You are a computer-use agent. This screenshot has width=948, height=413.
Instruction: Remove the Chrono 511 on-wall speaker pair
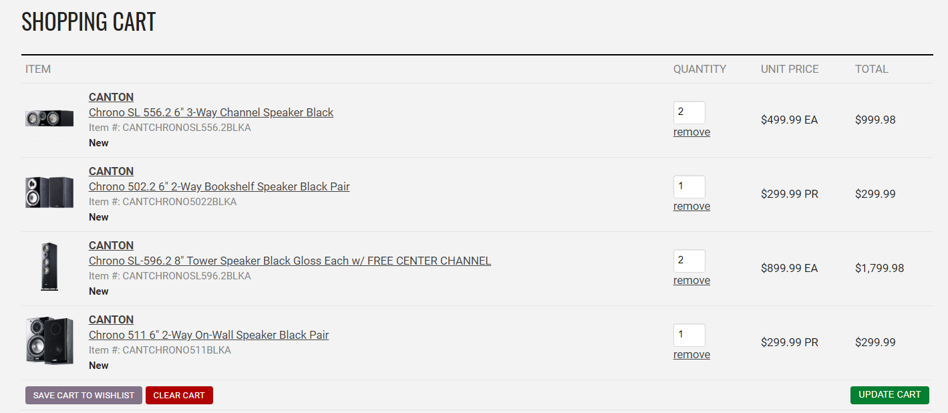click(691, 355)
